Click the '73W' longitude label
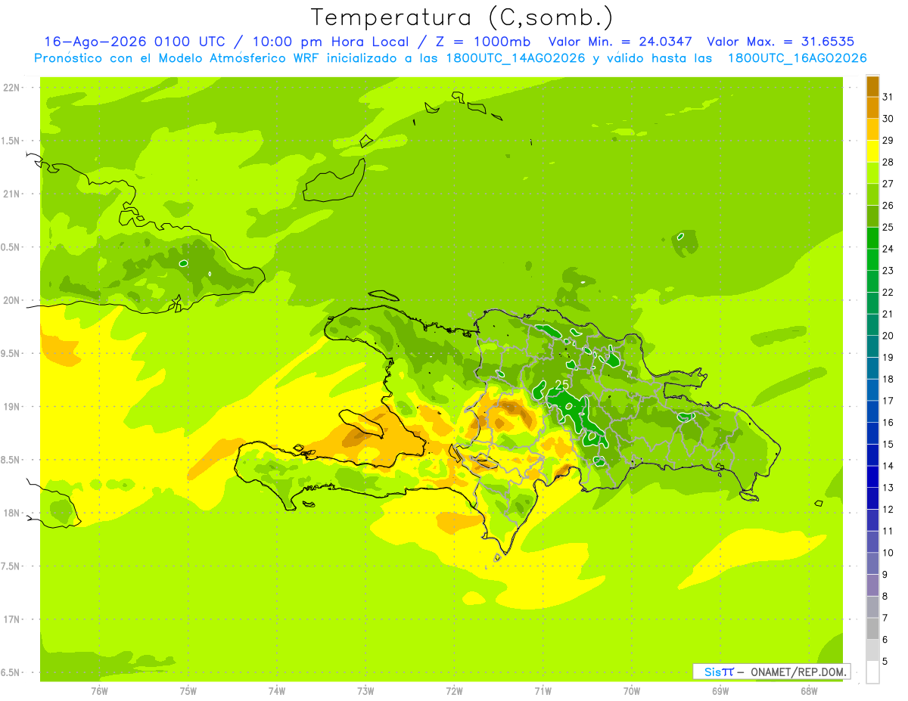 [x=365, y=691]
